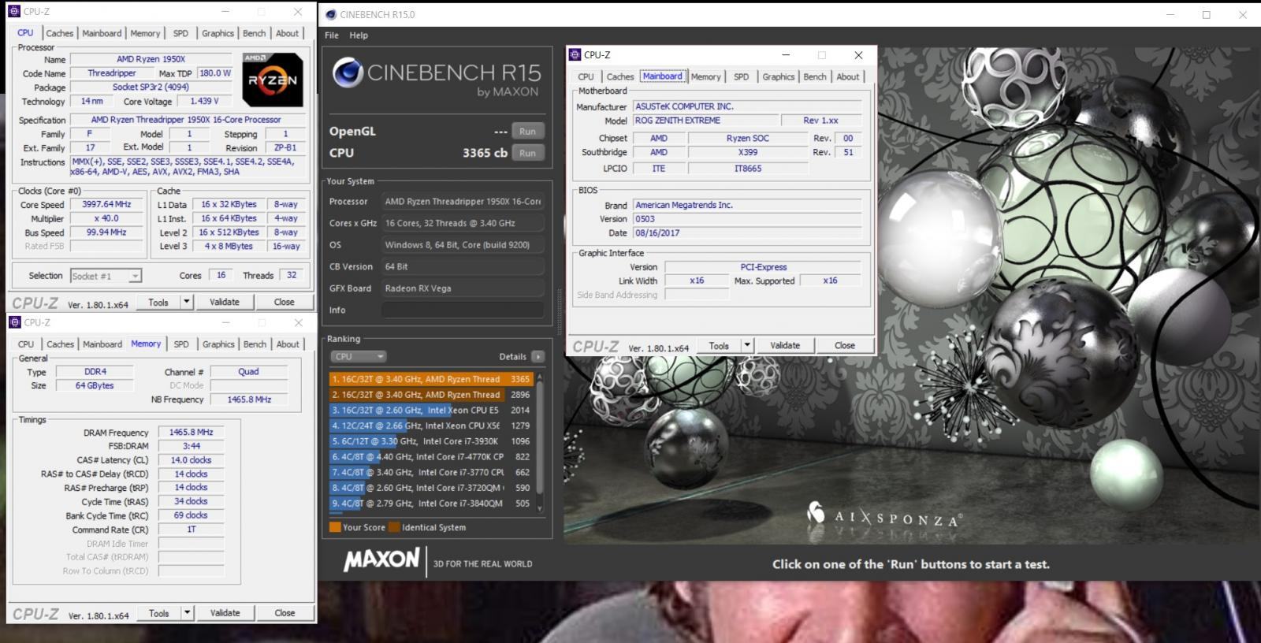1261x643 pixels.
Task: Open Bench tab in Mainboard CPU-Z window
Action: 815,76
